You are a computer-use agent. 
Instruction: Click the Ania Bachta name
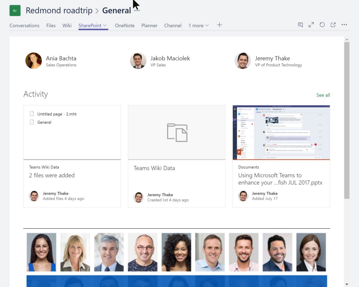pos(61,58)
